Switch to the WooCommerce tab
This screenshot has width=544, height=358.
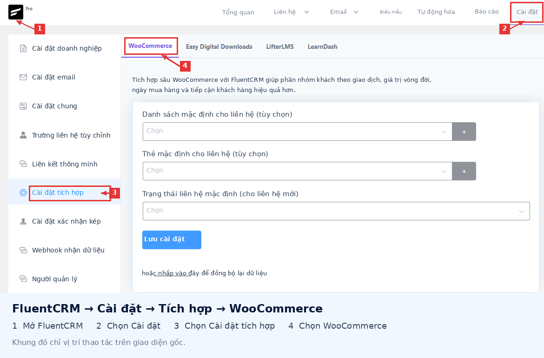(x=150, y=46)
